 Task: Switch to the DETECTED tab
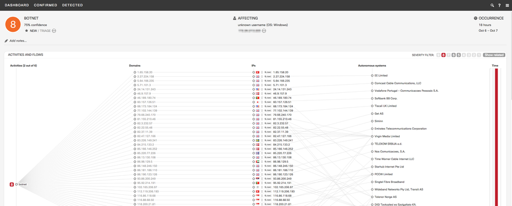point(72,5)
